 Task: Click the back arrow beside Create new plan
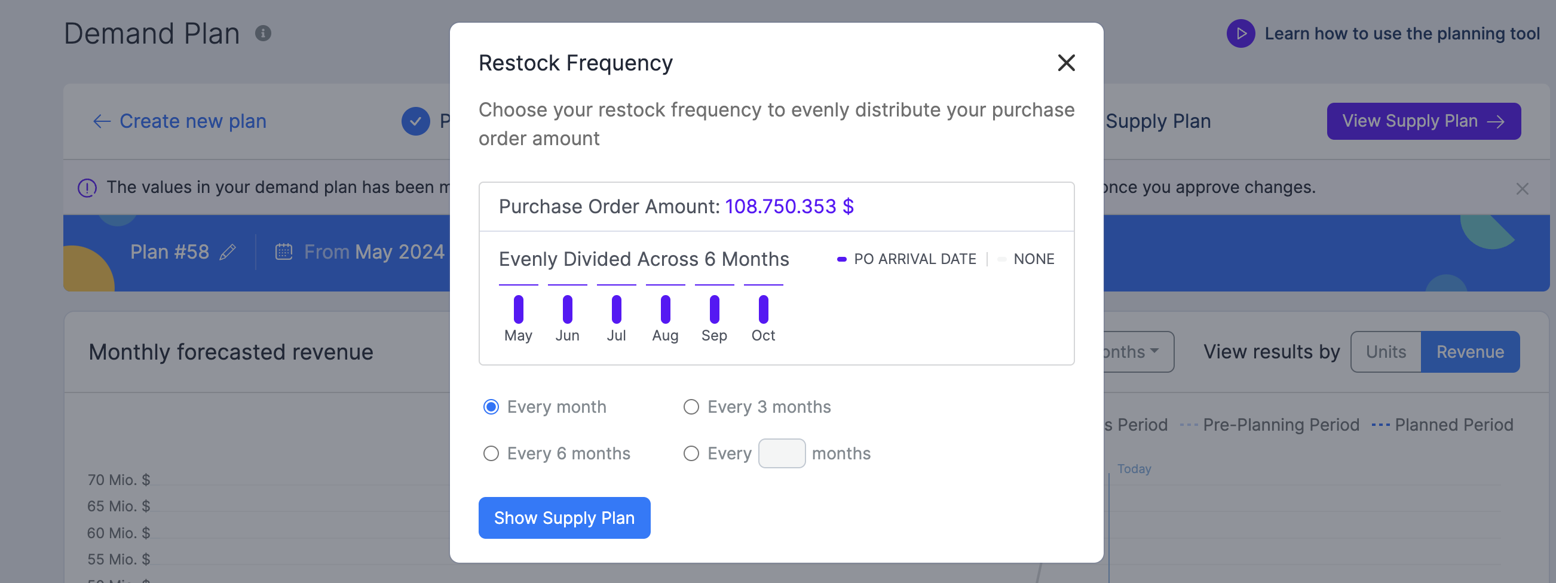pos(102,121)
